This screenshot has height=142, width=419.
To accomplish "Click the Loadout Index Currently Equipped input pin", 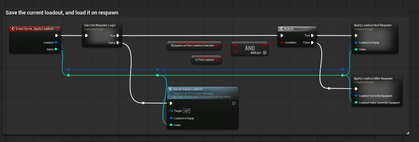I will click(x=356, y=103).
